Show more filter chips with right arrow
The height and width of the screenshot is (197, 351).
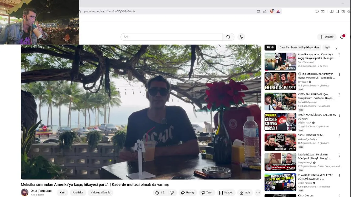(x=336, y=49)
